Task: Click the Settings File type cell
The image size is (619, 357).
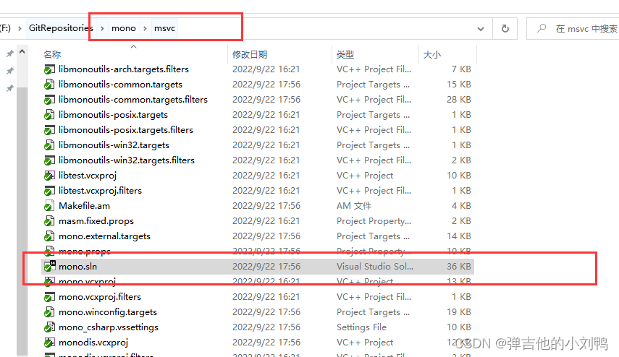Action: click(x=361, y=327)
